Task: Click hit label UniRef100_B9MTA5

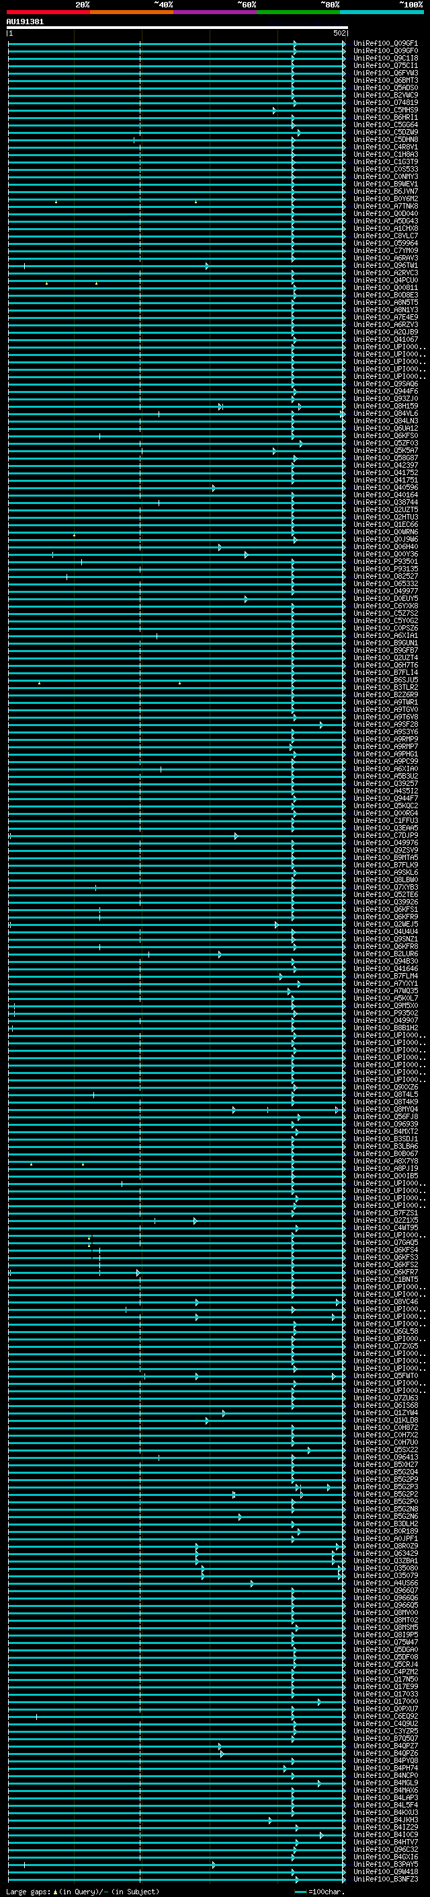Action: 386,858
